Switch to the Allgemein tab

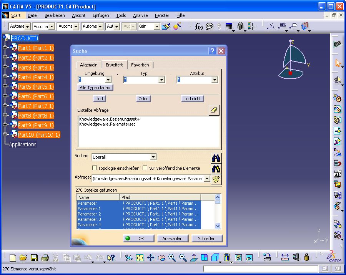pos(89,65)
